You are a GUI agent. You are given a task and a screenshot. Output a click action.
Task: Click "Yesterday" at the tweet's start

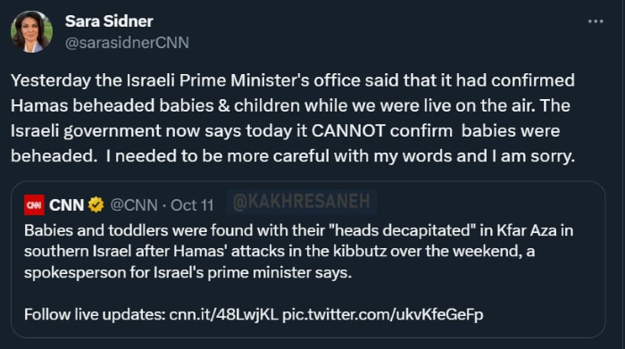51,81
